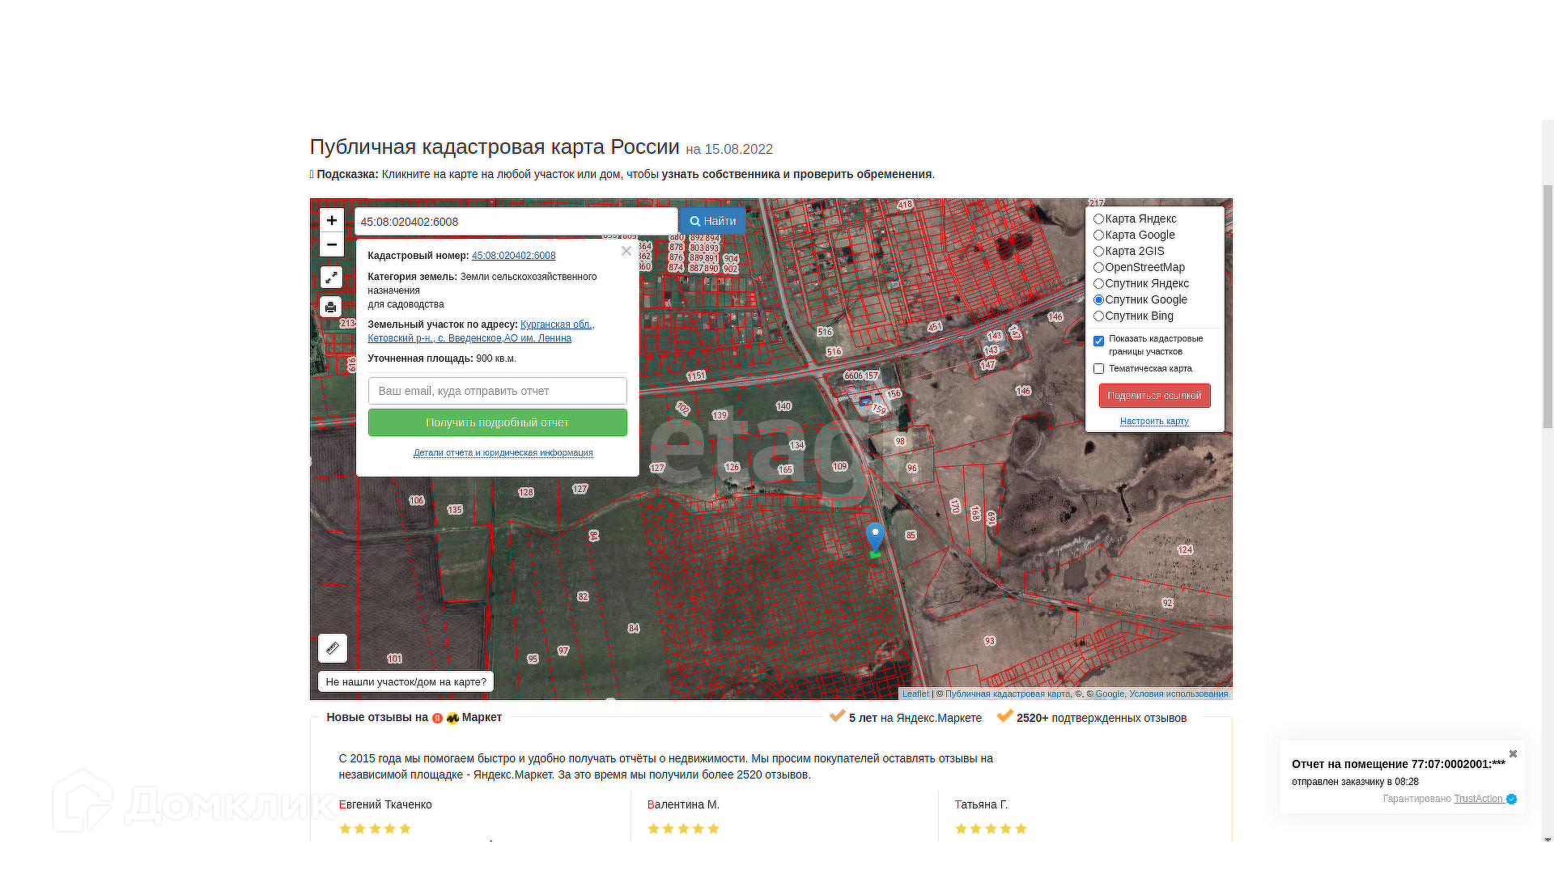This screenshot has height=874, width=1554.
Task: Toggle fullscreen map view
Action: click(331, 278)
